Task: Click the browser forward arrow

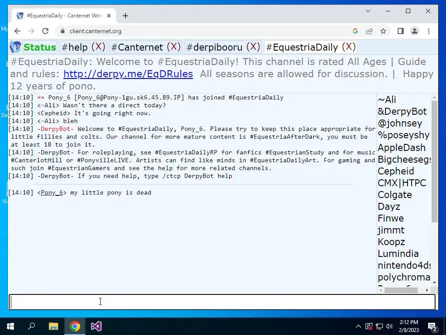Action: [31, 31]
